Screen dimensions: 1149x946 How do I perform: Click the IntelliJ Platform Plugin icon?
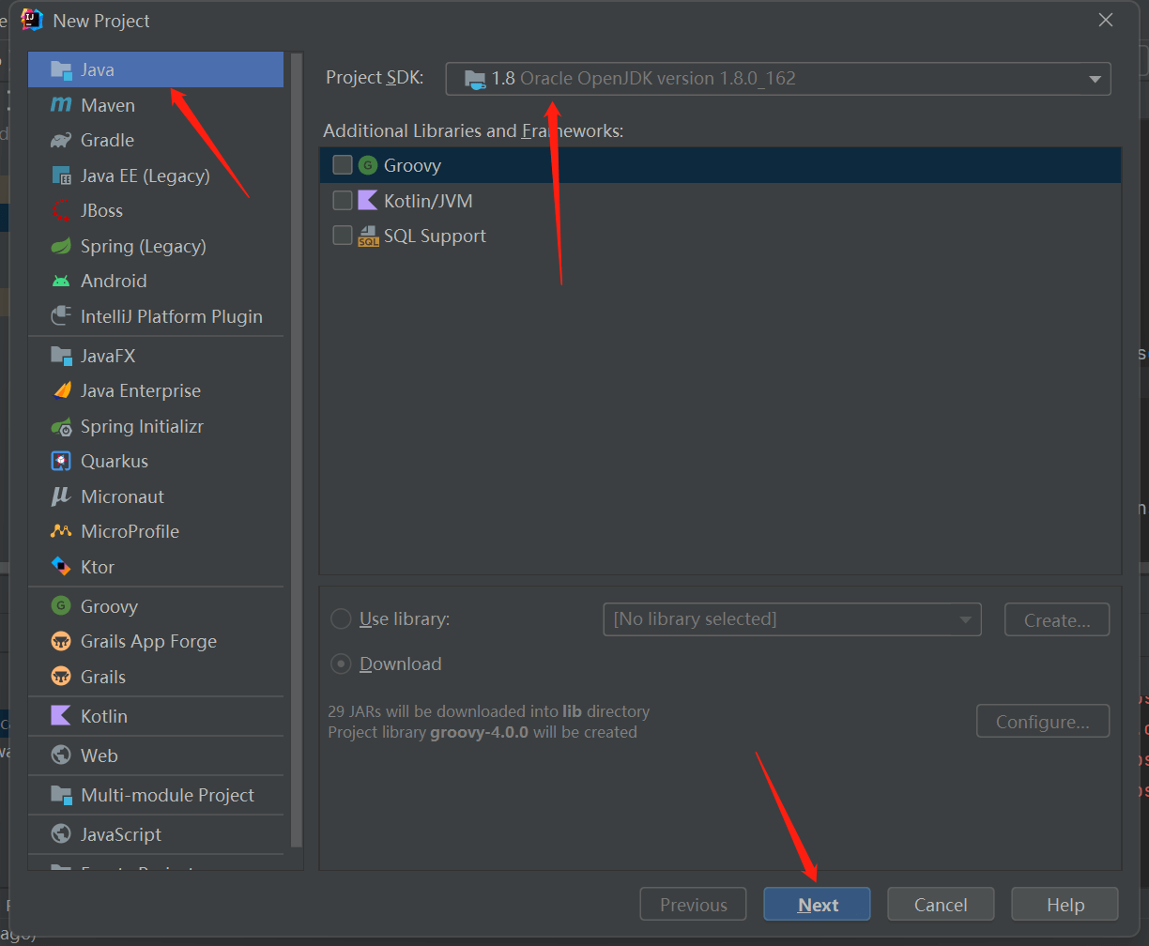pyautogui.click(x=61, y=316)
